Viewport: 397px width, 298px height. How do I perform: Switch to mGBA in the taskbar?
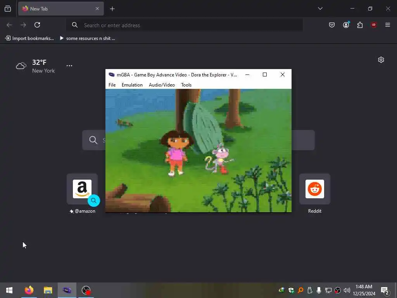click(x=67, y=290)
